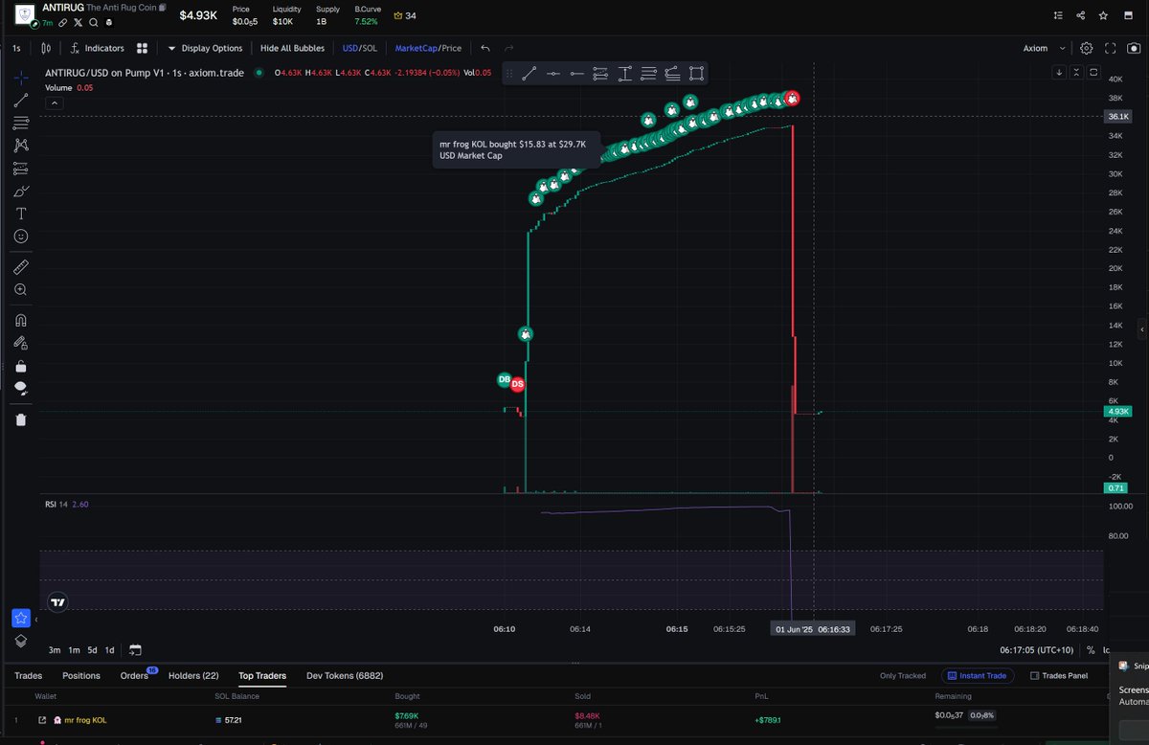Screen dimensions: 1149x745
Task: Click the panel layout icon in header
Action: [1131, 15]
